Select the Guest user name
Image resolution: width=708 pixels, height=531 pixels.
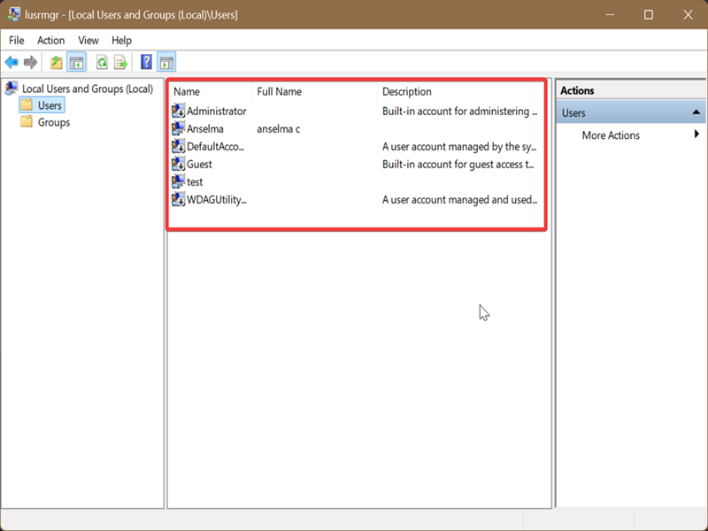199,165
